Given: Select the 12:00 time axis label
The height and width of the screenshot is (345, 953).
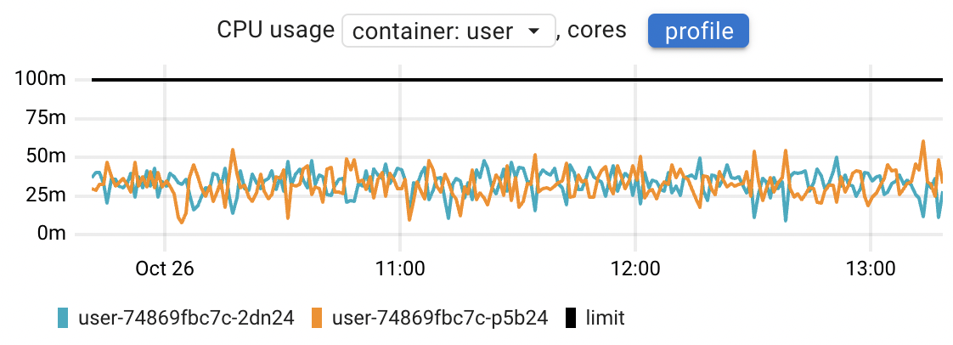Looking at the screenshot, I should 635,269.
